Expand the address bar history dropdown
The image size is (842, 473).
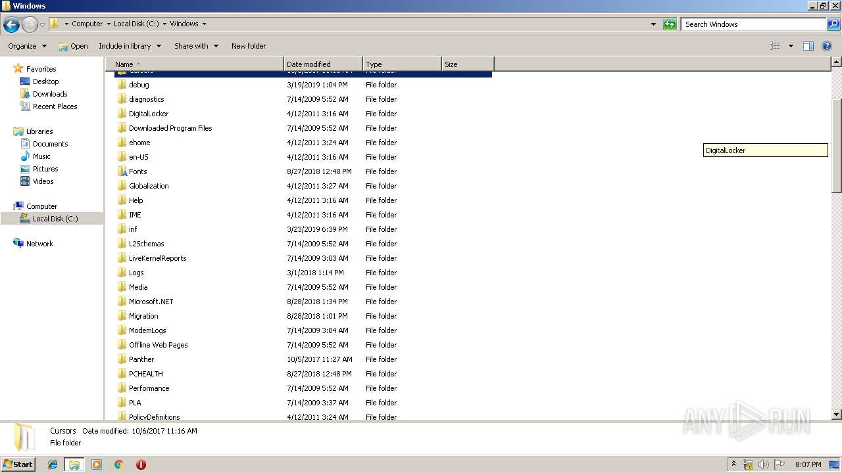pos(653,24)
